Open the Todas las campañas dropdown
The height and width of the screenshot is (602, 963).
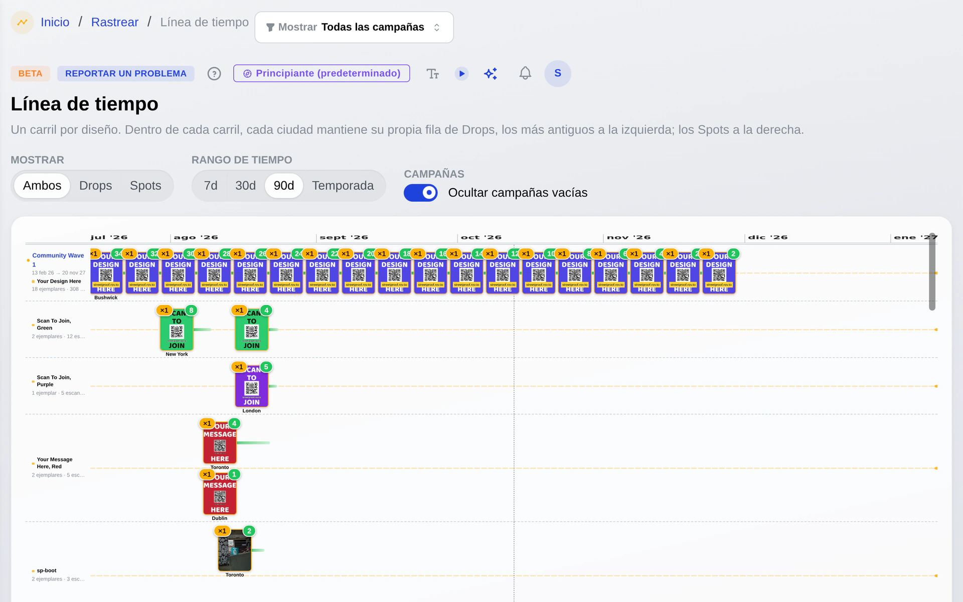(x=354, y=27)
